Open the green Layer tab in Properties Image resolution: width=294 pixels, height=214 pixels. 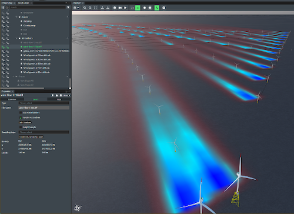tap(35, 99)
